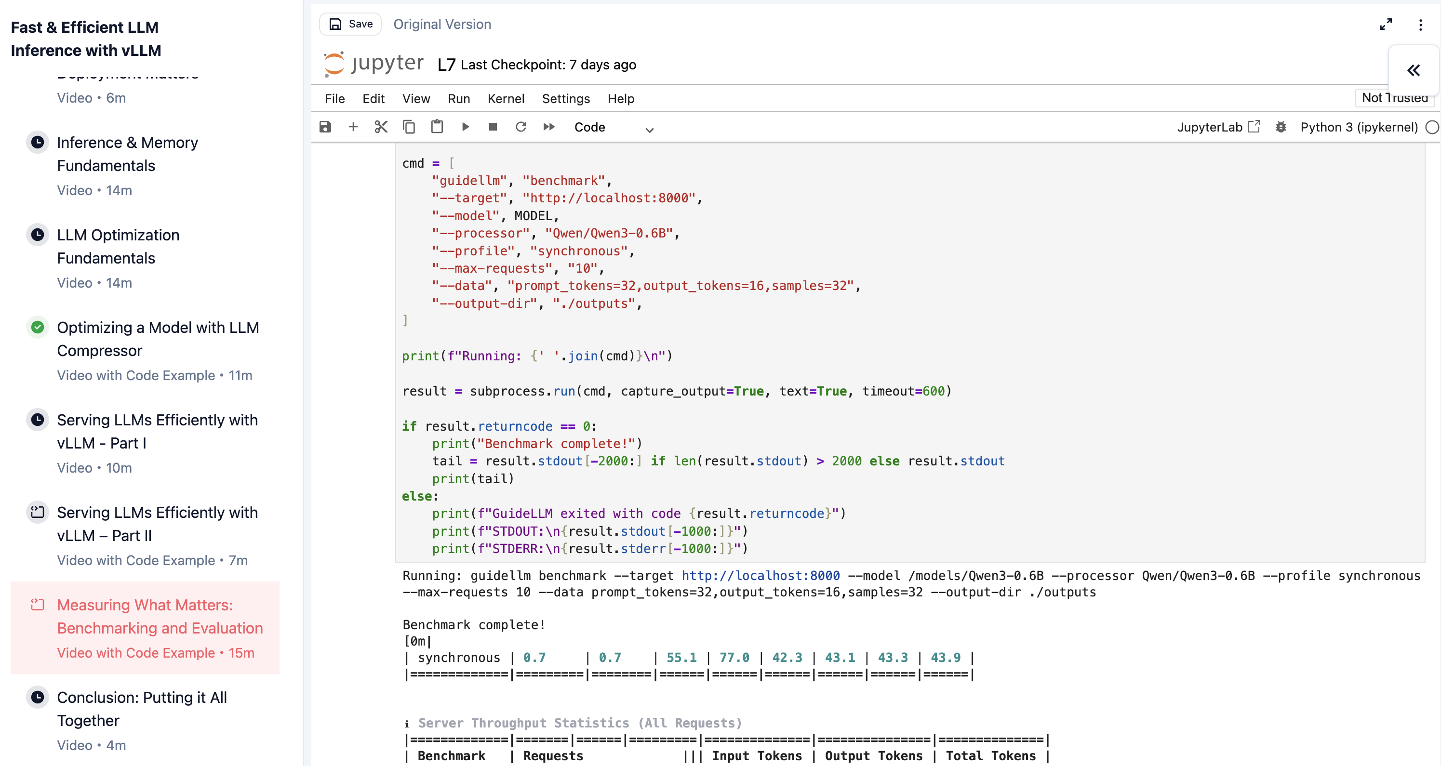Click clock icon beside Conclusion lesson
The height and width of the screenshot is (766, 1441).
(x=38, y=697)
